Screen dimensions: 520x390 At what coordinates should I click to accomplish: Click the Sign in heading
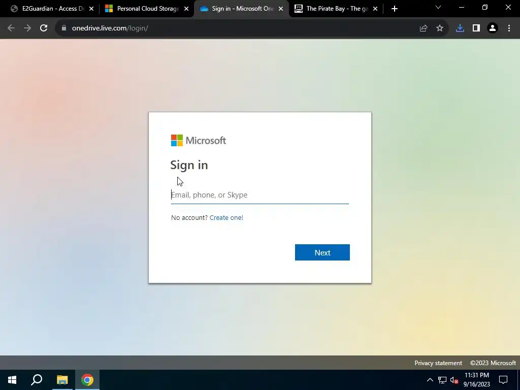[189, 165]
